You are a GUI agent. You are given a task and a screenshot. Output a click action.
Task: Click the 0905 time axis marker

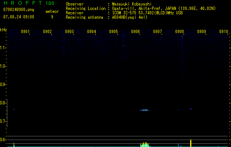coord(113,32)
